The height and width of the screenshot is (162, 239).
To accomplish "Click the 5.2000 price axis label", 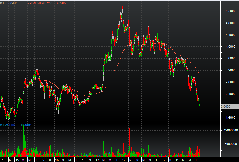I will [230, 11].
